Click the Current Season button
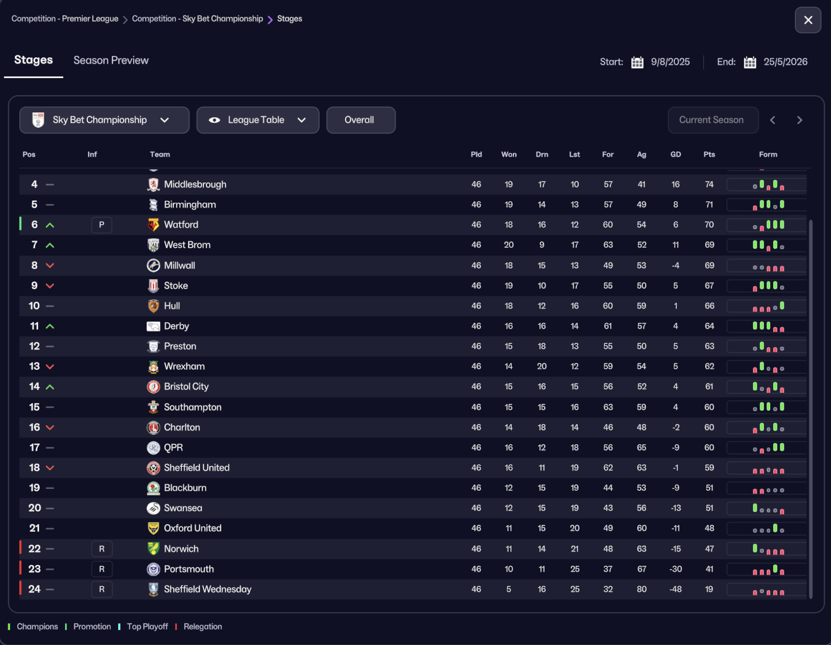This screenshot has height=645, width=831. (x=712, y=120)
